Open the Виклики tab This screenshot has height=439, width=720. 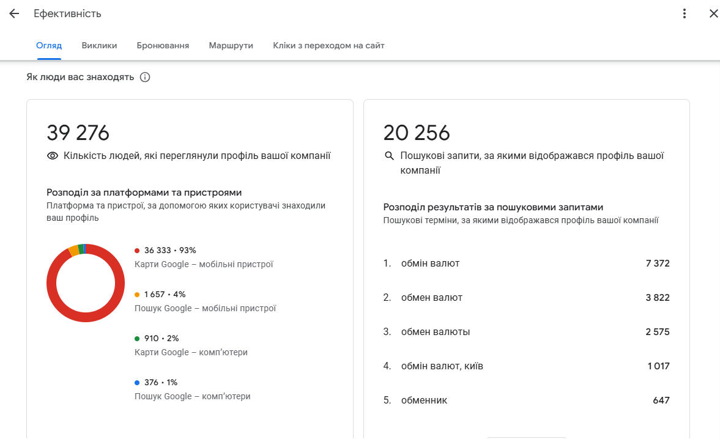[99, 45]
